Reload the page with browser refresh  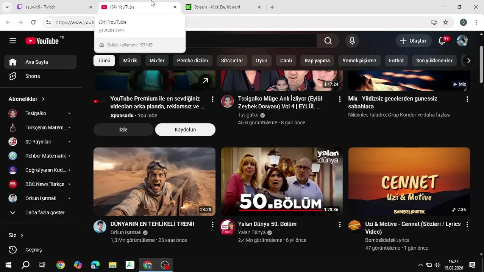point(33,22)
